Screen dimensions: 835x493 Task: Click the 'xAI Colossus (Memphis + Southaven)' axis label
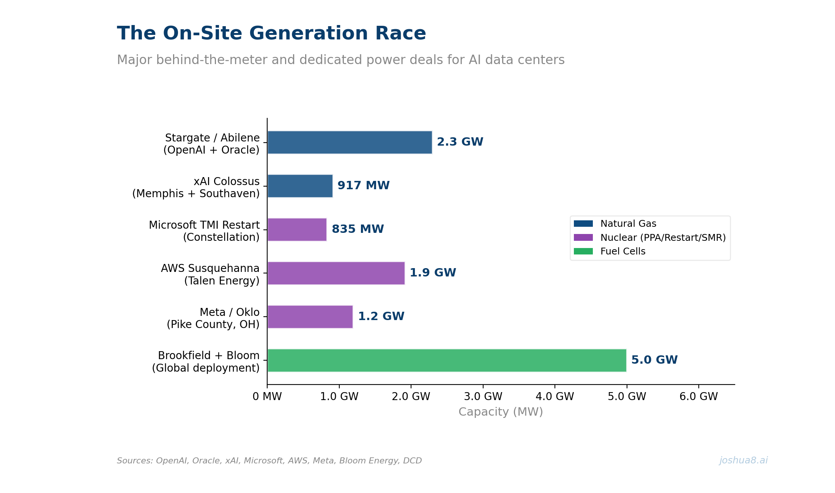click(196, 187)
